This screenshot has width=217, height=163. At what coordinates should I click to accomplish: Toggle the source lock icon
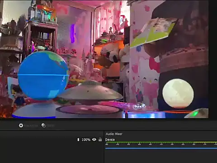[x=100, y=139]
